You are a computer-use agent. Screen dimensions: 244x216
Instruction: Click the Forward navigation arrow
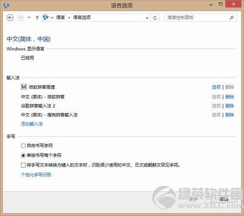(x=20, y=18)
